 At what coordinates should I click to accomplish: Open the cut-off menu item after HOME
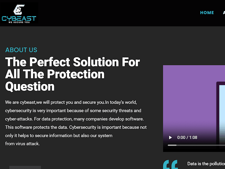[224, 13]
